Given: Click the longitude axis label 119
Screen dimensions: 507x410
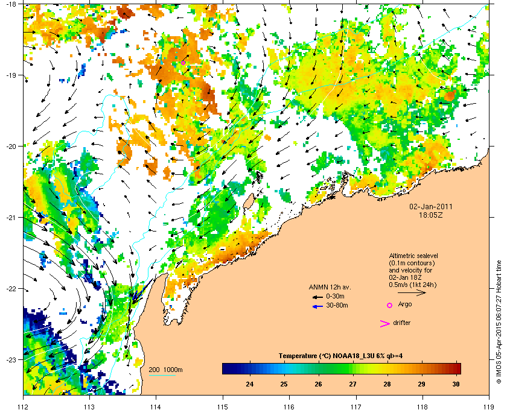Looking at the screenshot, I should pyautogui.click(x=489, y=407).
